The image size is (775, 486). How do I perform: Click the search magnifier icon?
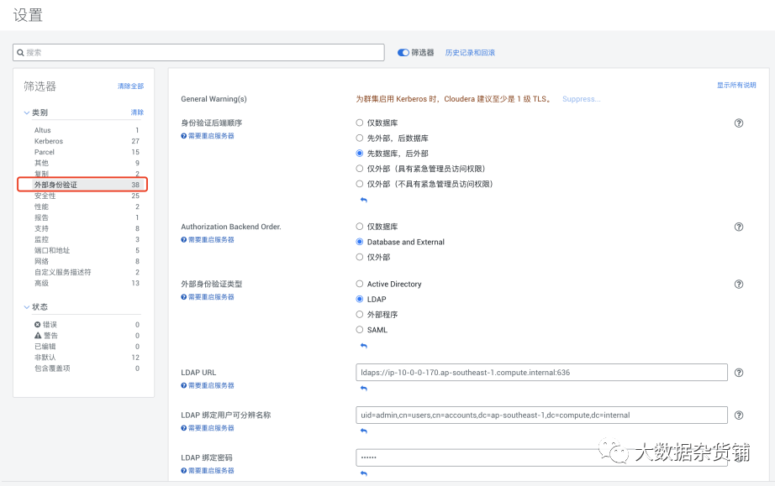20,52
